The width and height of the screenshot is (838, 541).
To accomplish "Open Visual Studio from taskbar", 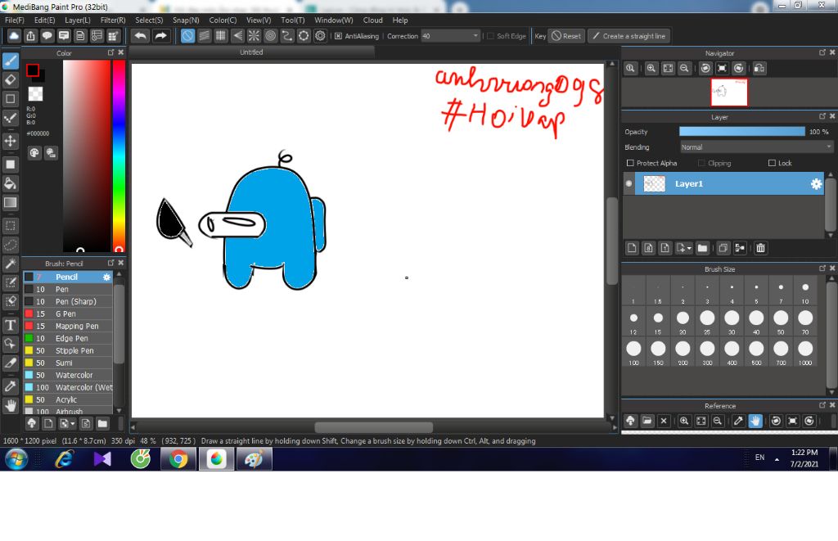I will (x=102, y=459).
